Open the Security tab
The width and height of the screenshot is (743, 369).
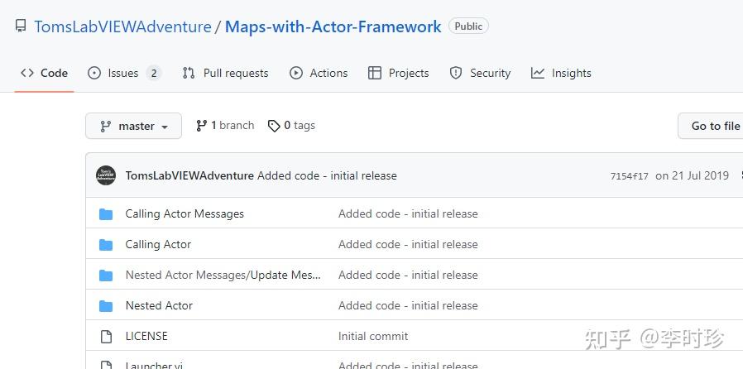coord(480,73)
